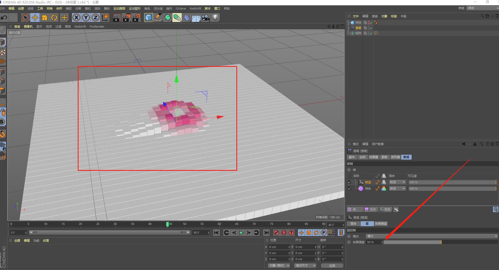Uncheck the 球体 field layer checkbox
The height and width of the screenshot is (270, 499).
click(x=349, y=189)
